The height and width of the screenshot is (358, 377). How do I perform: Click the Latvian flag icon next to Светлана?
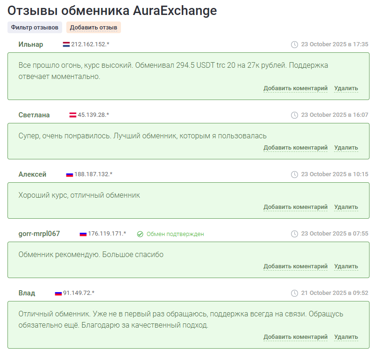[x=74, y=115]
